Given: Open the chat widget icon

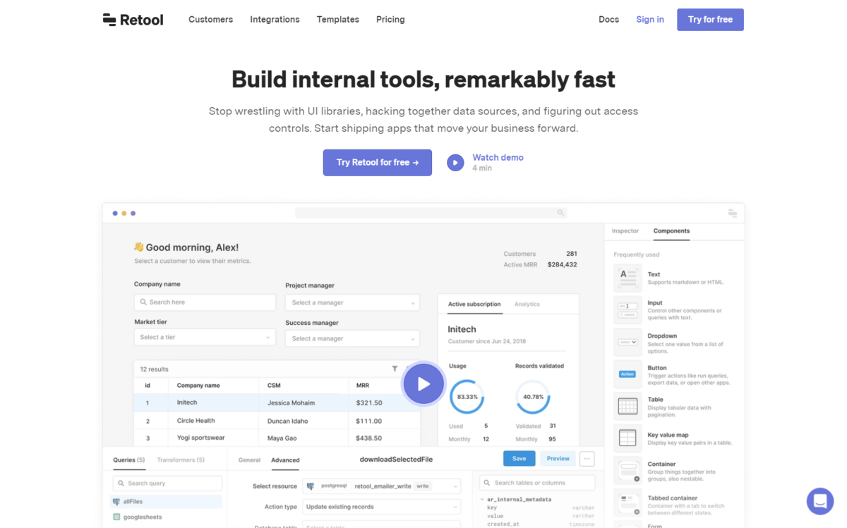Looking at the screenshot, I should [x=820, y=501].
